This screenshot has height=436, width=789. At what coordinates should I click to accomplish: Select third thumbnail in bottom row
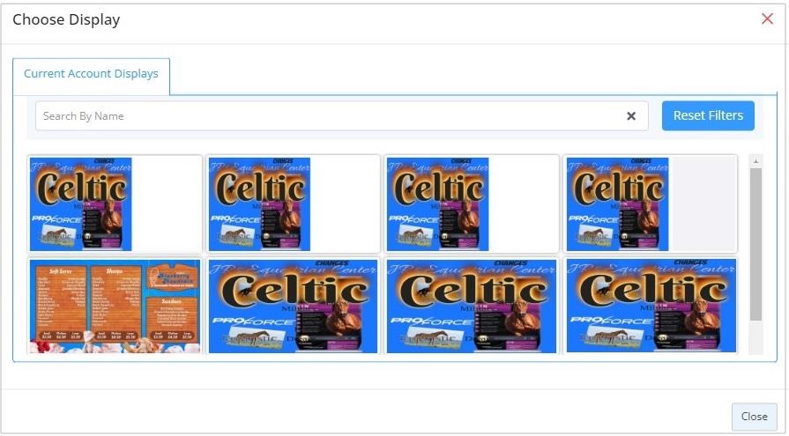(472, 307)
